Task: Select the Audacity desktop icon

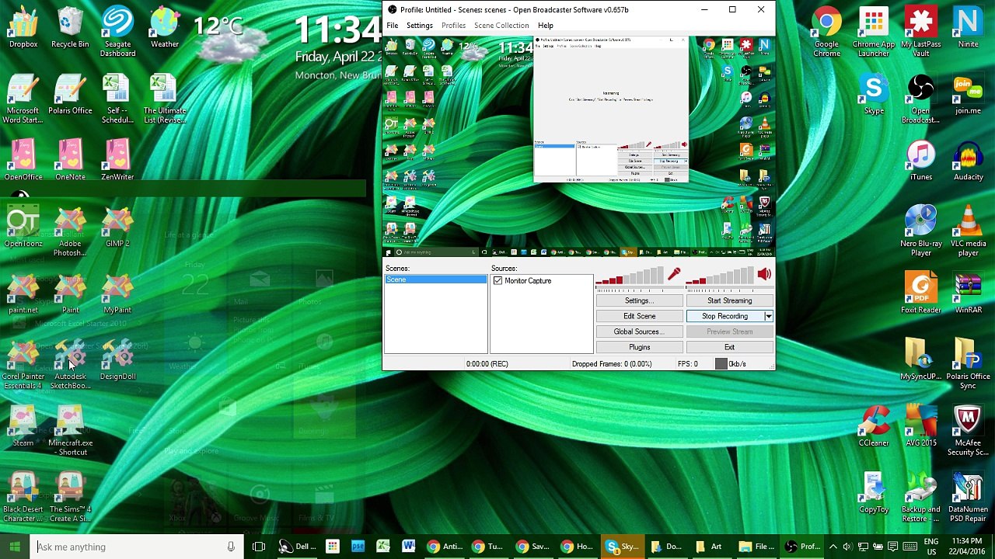Action: [x=968, y=160]
